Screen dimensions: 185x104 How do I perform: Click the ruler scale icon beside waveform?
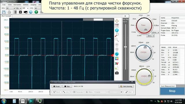click(x=117, y=26)
